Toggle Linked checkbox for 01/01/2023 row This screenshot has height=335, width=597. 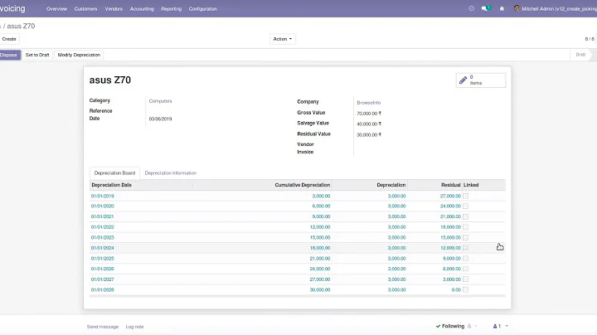[x=466, y=237]
